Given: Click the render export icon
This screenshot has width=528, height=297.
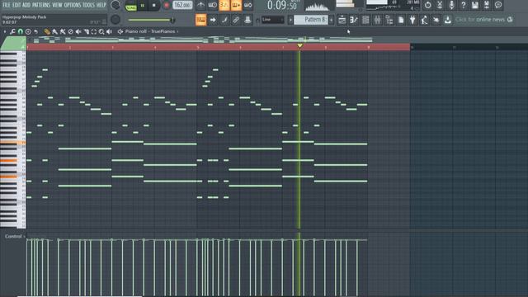Looking at the screenshot, I should (x=487, y=5).
